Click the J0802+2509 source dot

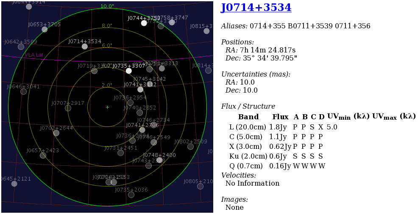[191, 147]
